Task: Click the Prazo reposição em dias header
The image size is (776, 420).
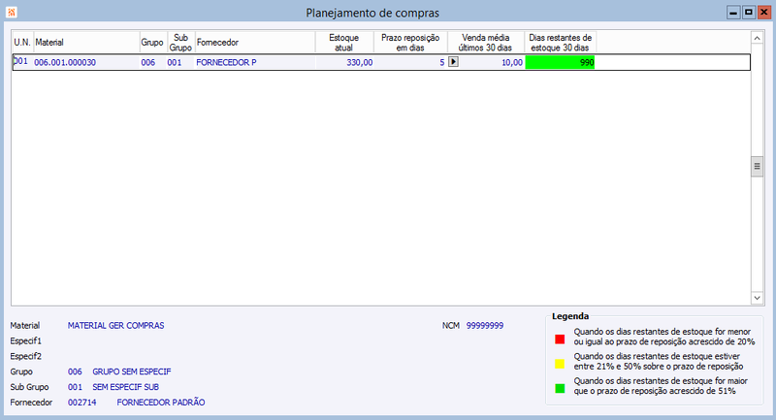Action: (x=410, y=43)
